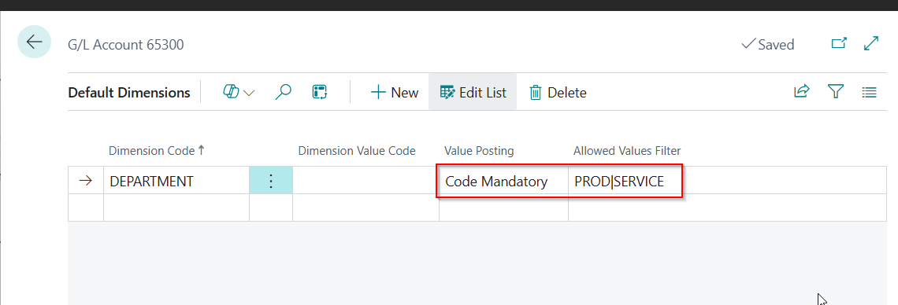The height and width of the screenshot is (305, 898).
Task: Delete the selected dimension line
Action: [x=558, y=93]
